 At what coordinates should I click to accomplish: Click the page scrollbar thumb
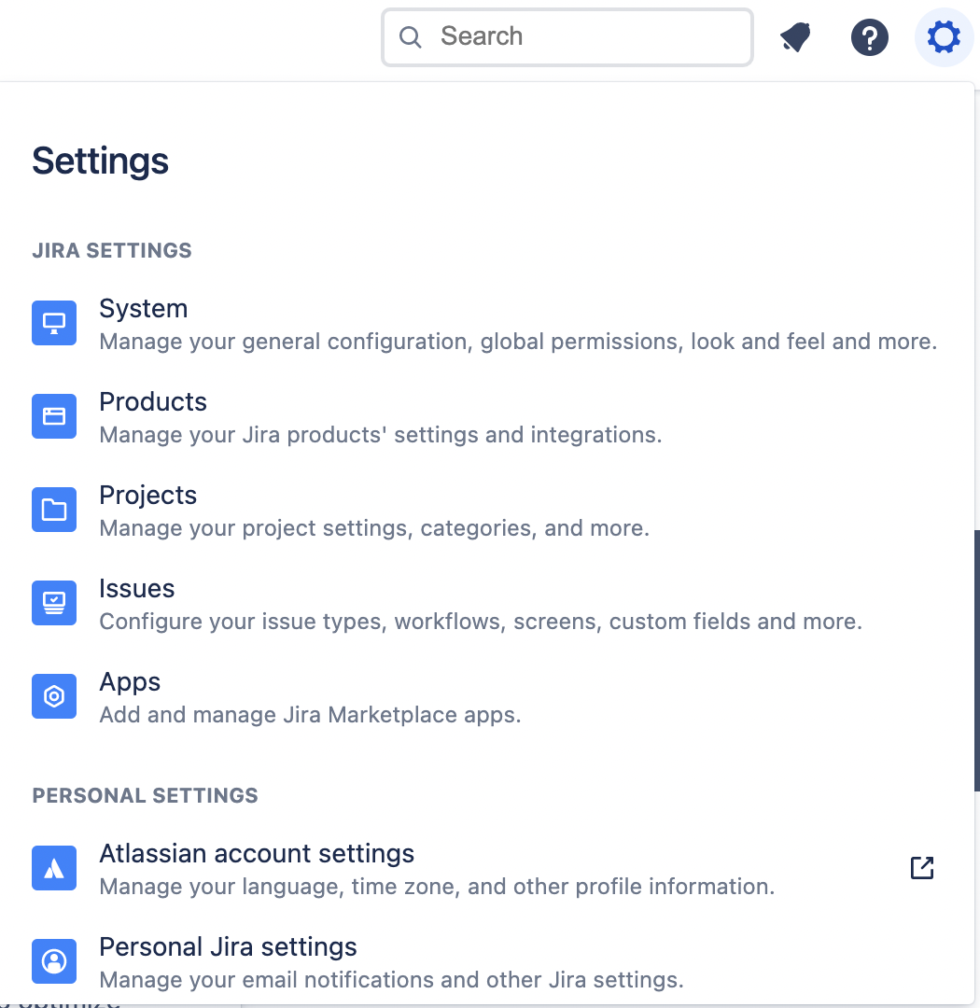tap(977, 661)
